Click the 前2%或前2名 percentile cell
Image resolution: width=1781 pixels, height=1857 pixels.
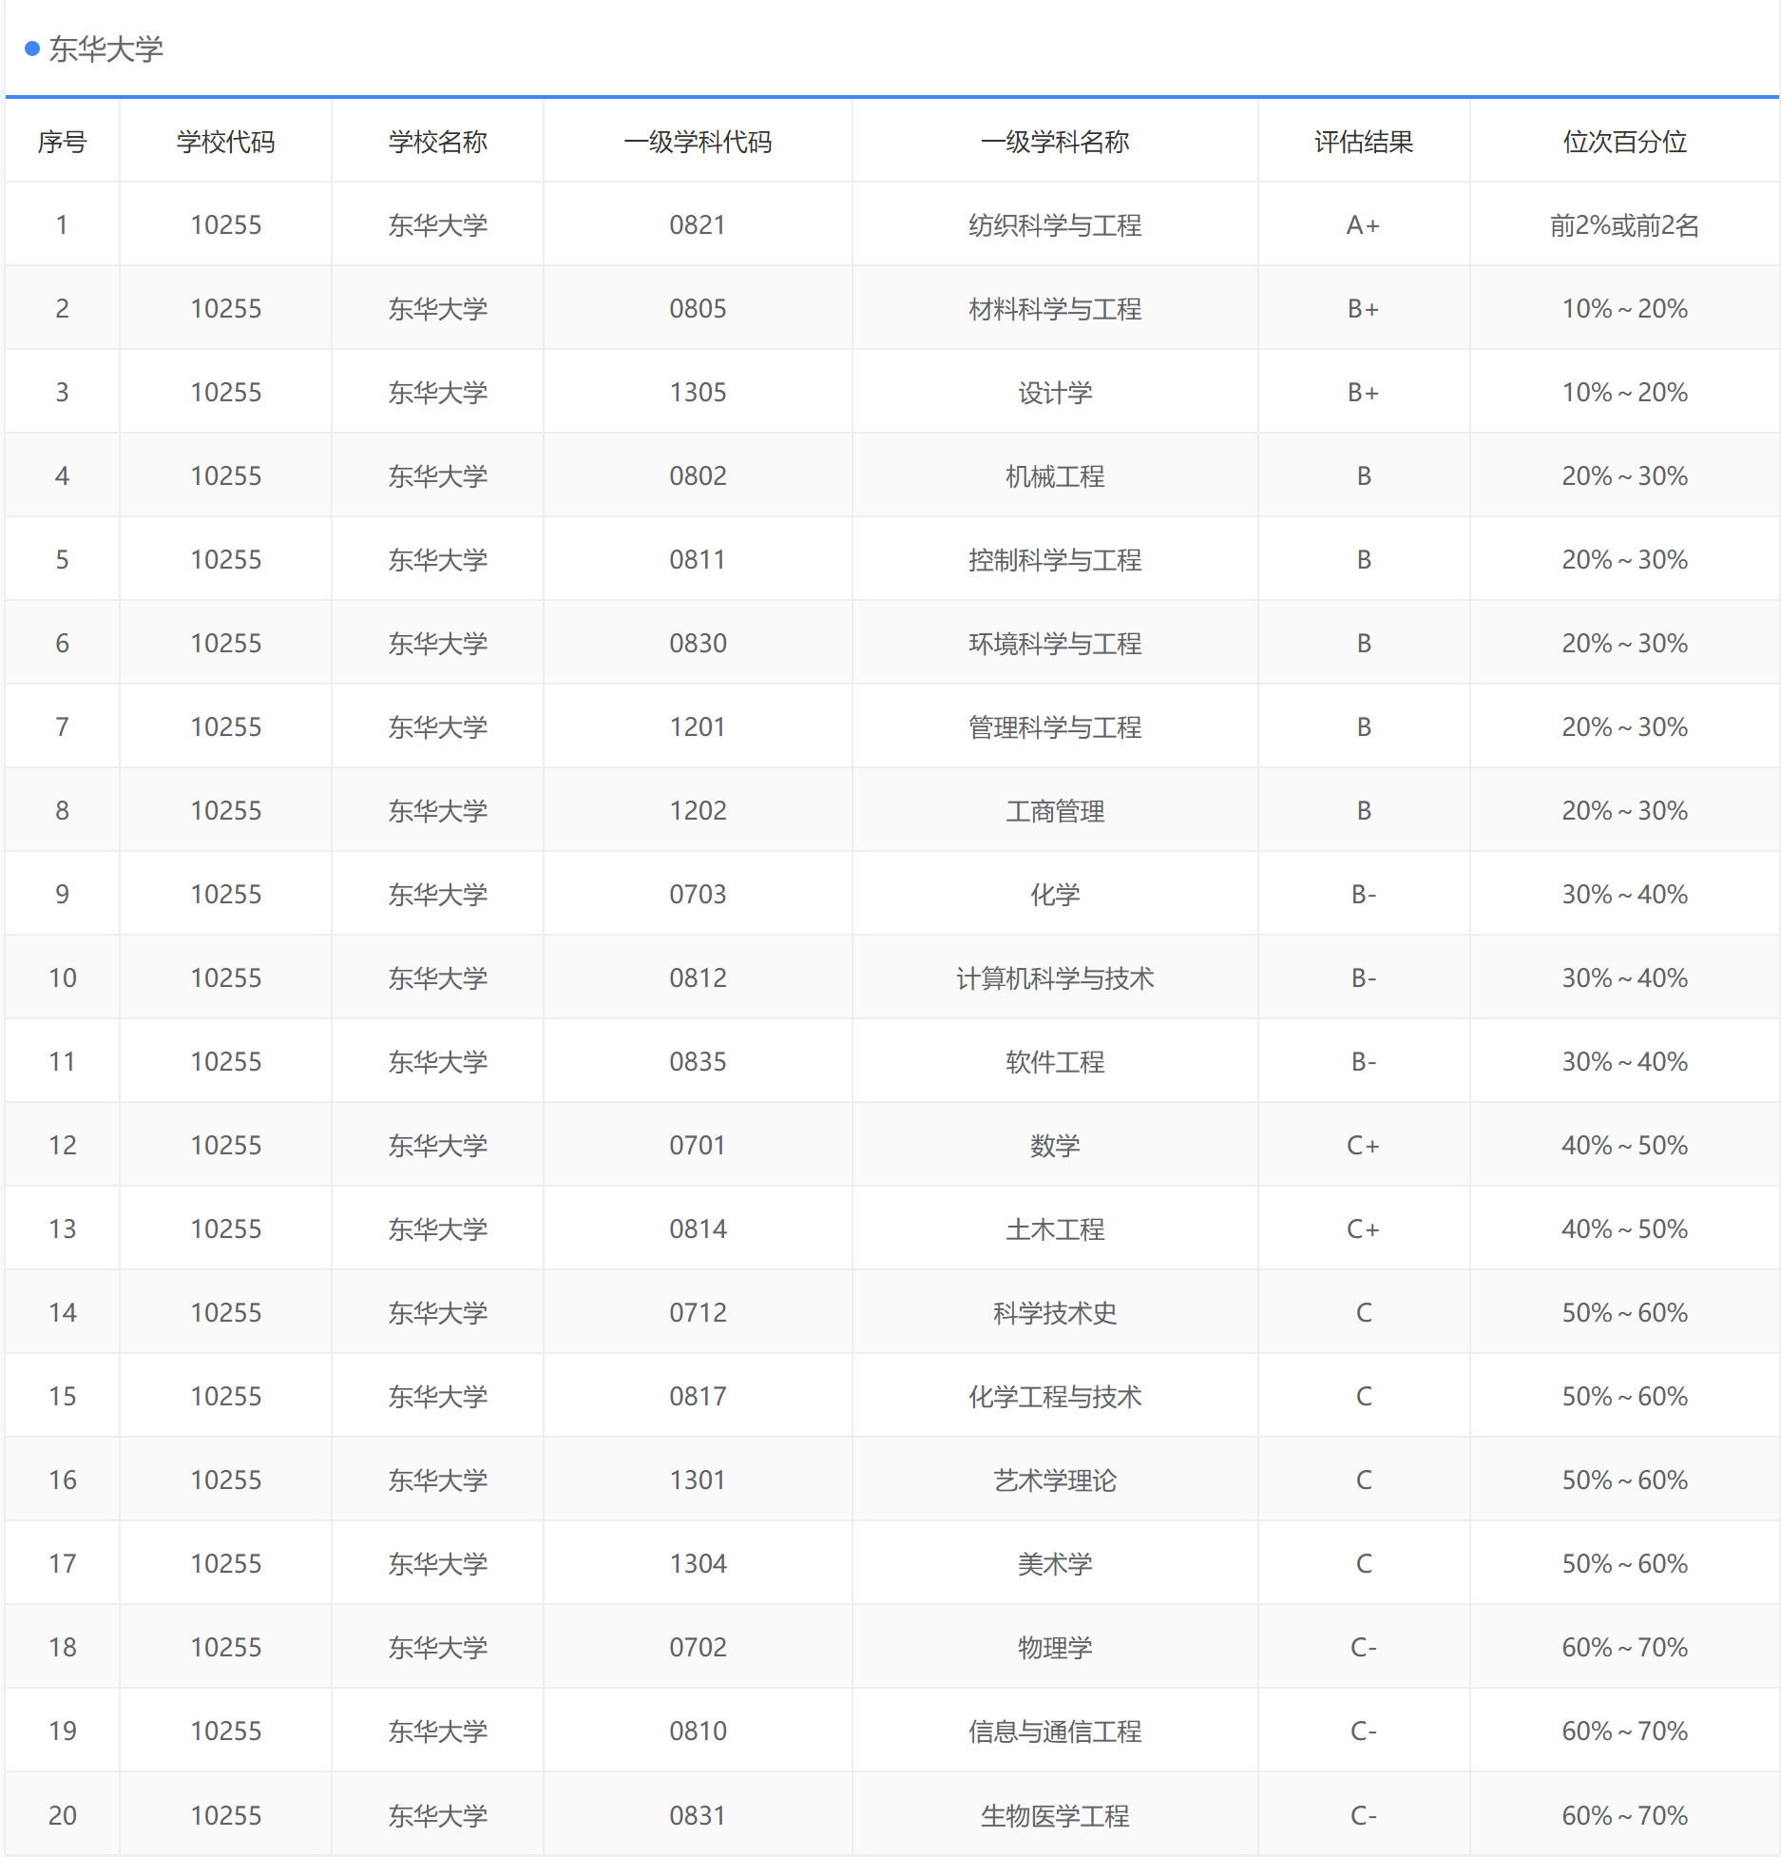(1625, 225)
